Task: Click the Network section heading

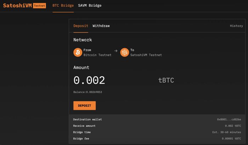Action: pyautogui.click(x=83, y=40)
